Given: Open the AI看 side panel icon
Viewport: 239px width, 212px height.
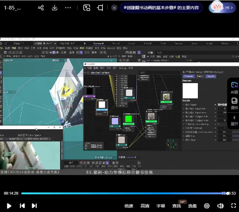Looking at the screenshot, I should 234,88.
